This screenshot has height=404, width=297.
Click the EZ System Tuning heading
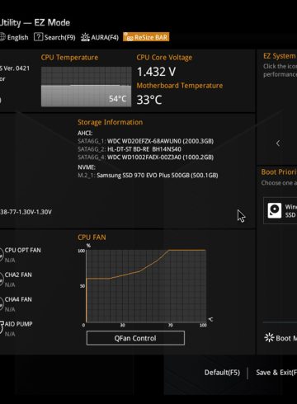tap(280, 56)
